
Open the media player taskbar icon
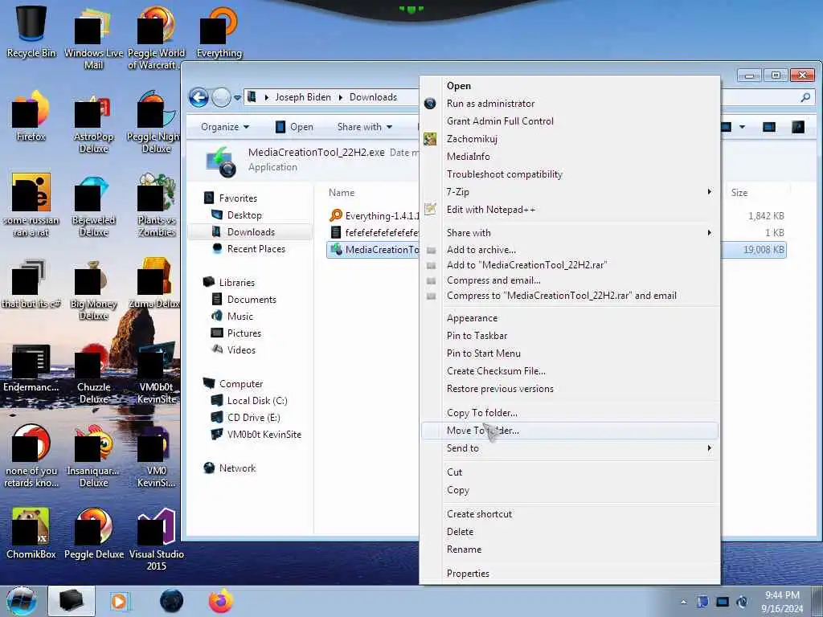click(x=120, y=601)
